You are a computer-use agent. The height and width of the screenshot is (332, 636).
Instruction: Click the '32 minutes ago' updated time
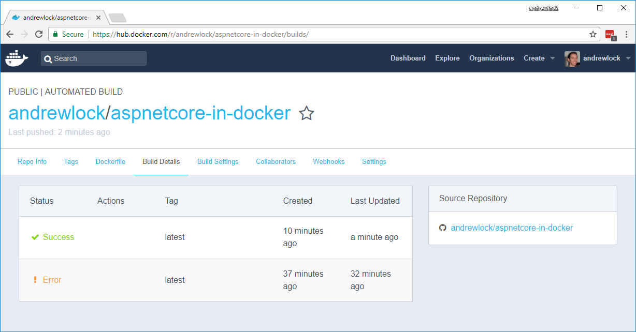coord(371,280)
